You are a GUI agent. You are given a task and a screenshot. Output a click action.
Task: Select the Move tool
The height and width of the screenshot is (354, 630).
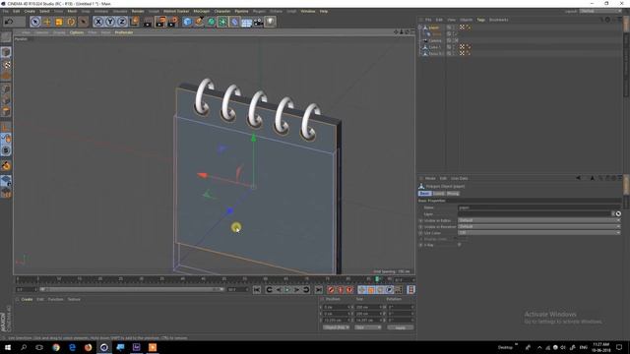47,22
